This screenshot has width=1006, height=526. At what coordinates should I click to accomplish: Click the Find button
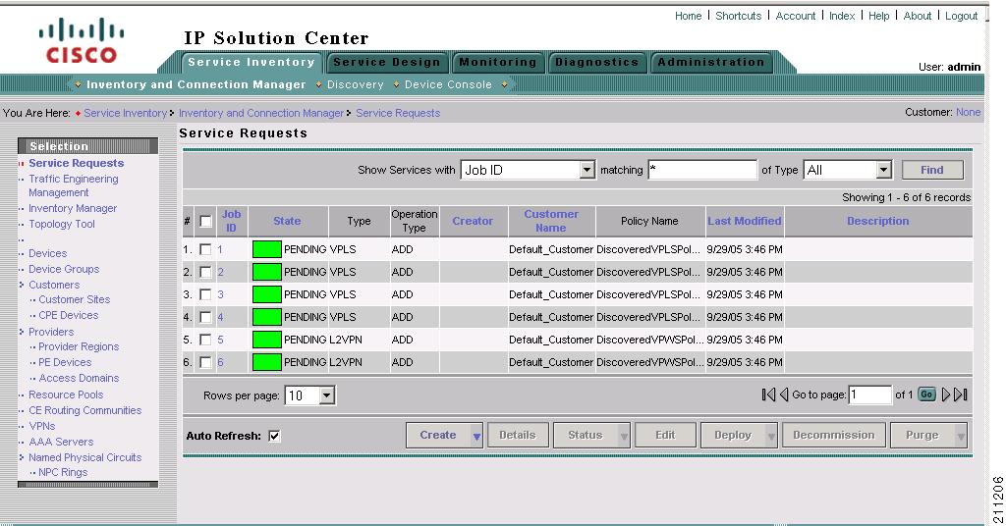[932, 170]
